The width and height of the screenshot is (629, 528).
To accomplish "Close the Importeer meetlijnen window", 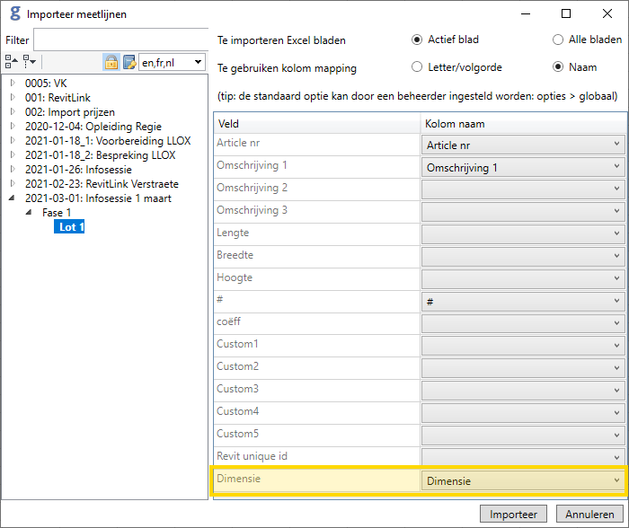I will [x=607, y=14].
